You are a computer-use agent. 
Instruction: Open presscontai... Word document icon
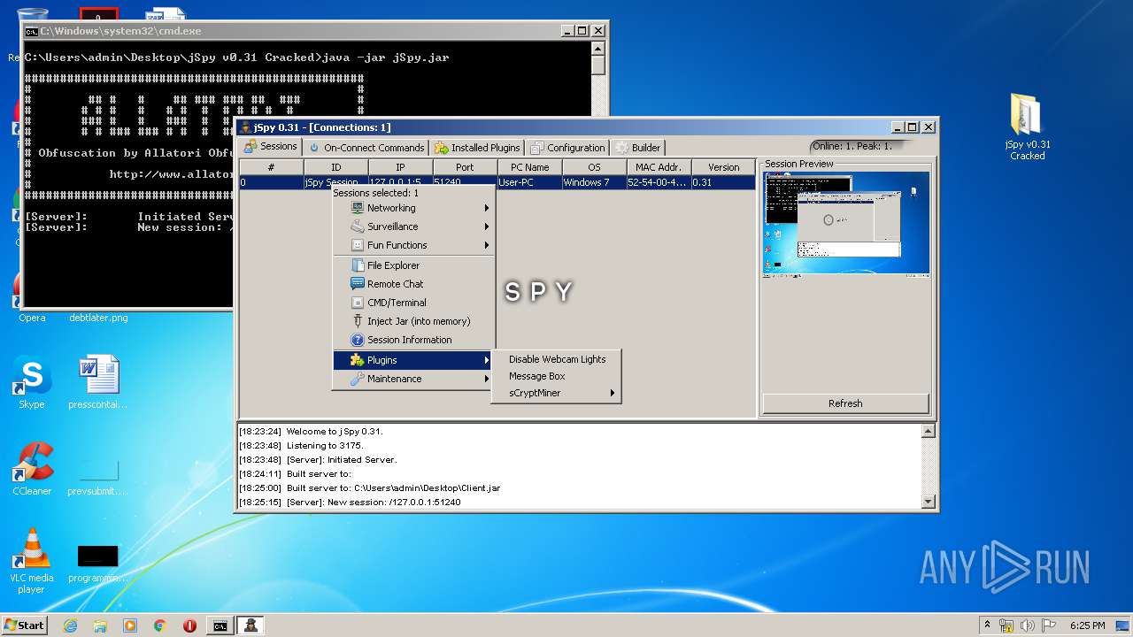point(97,382)
